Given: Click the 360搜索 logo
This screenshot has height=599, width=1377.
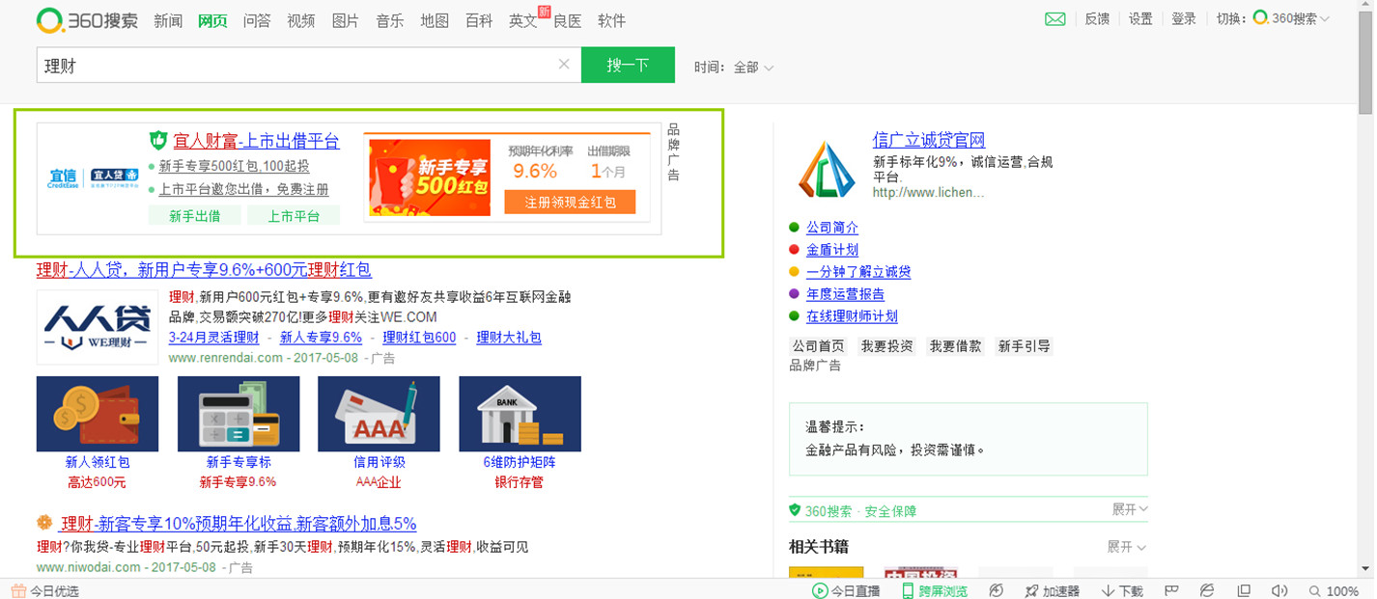Looking at the screenshot, I should click(87, 19).
